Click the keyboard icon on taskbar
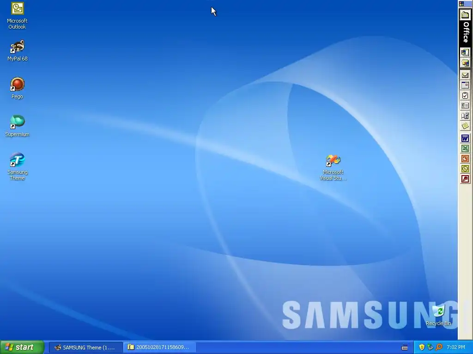Image resolution: width=473 pixels, height=354 pixels. 405,348
